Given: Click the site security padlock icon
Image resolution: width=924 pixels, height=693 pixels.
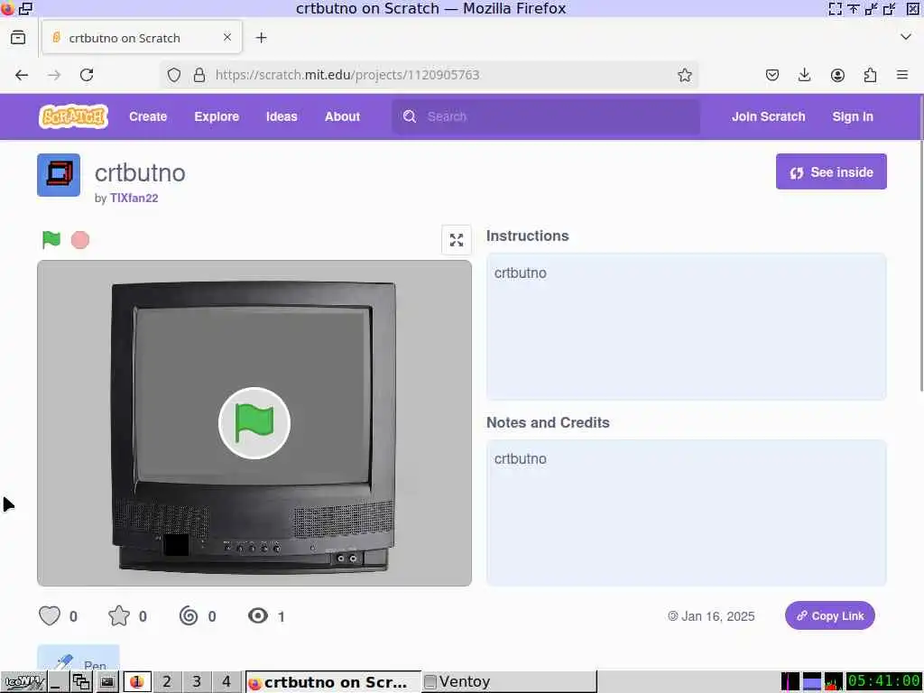Looking at the screenshot, I should click(199, 75).
